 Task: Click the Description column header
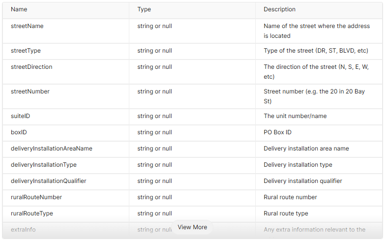(x=279, y=9)
